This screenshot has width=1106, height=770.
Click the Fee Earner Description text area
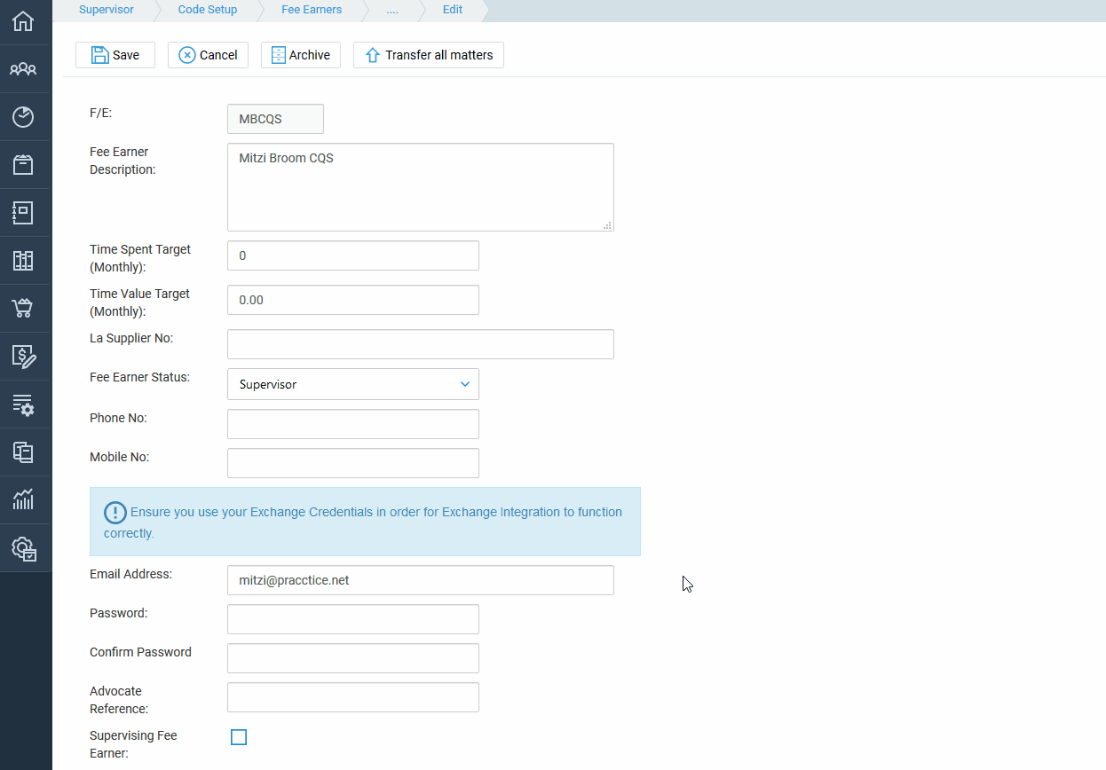coord(421,187)
